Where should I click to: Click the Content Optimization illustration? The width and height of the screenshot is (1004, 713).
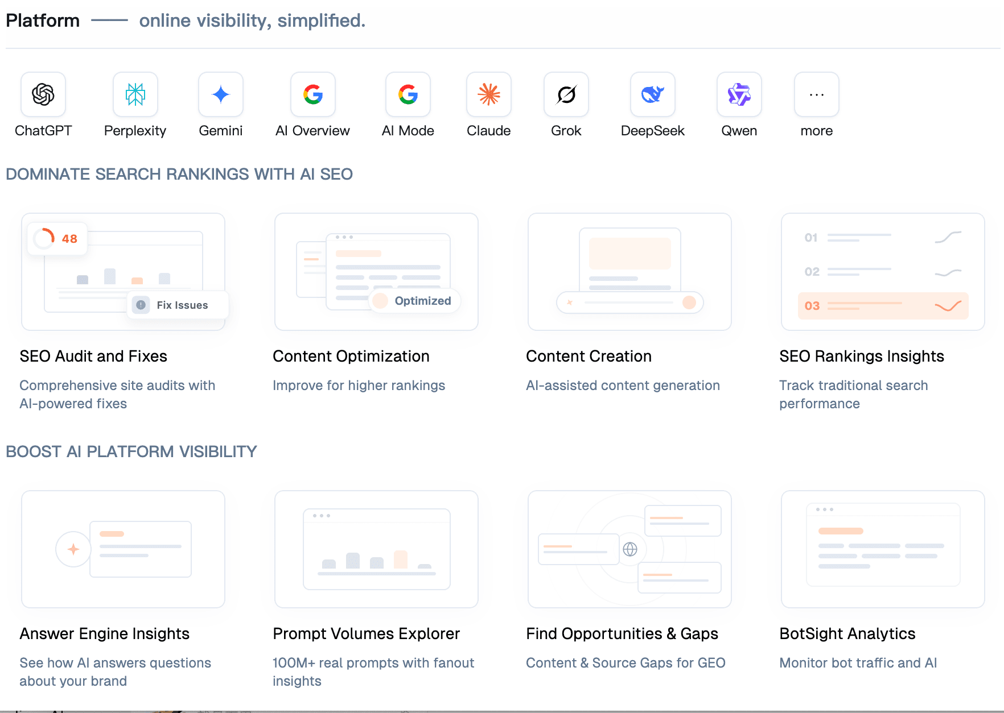pyautogui.click(x=377, y=272)
